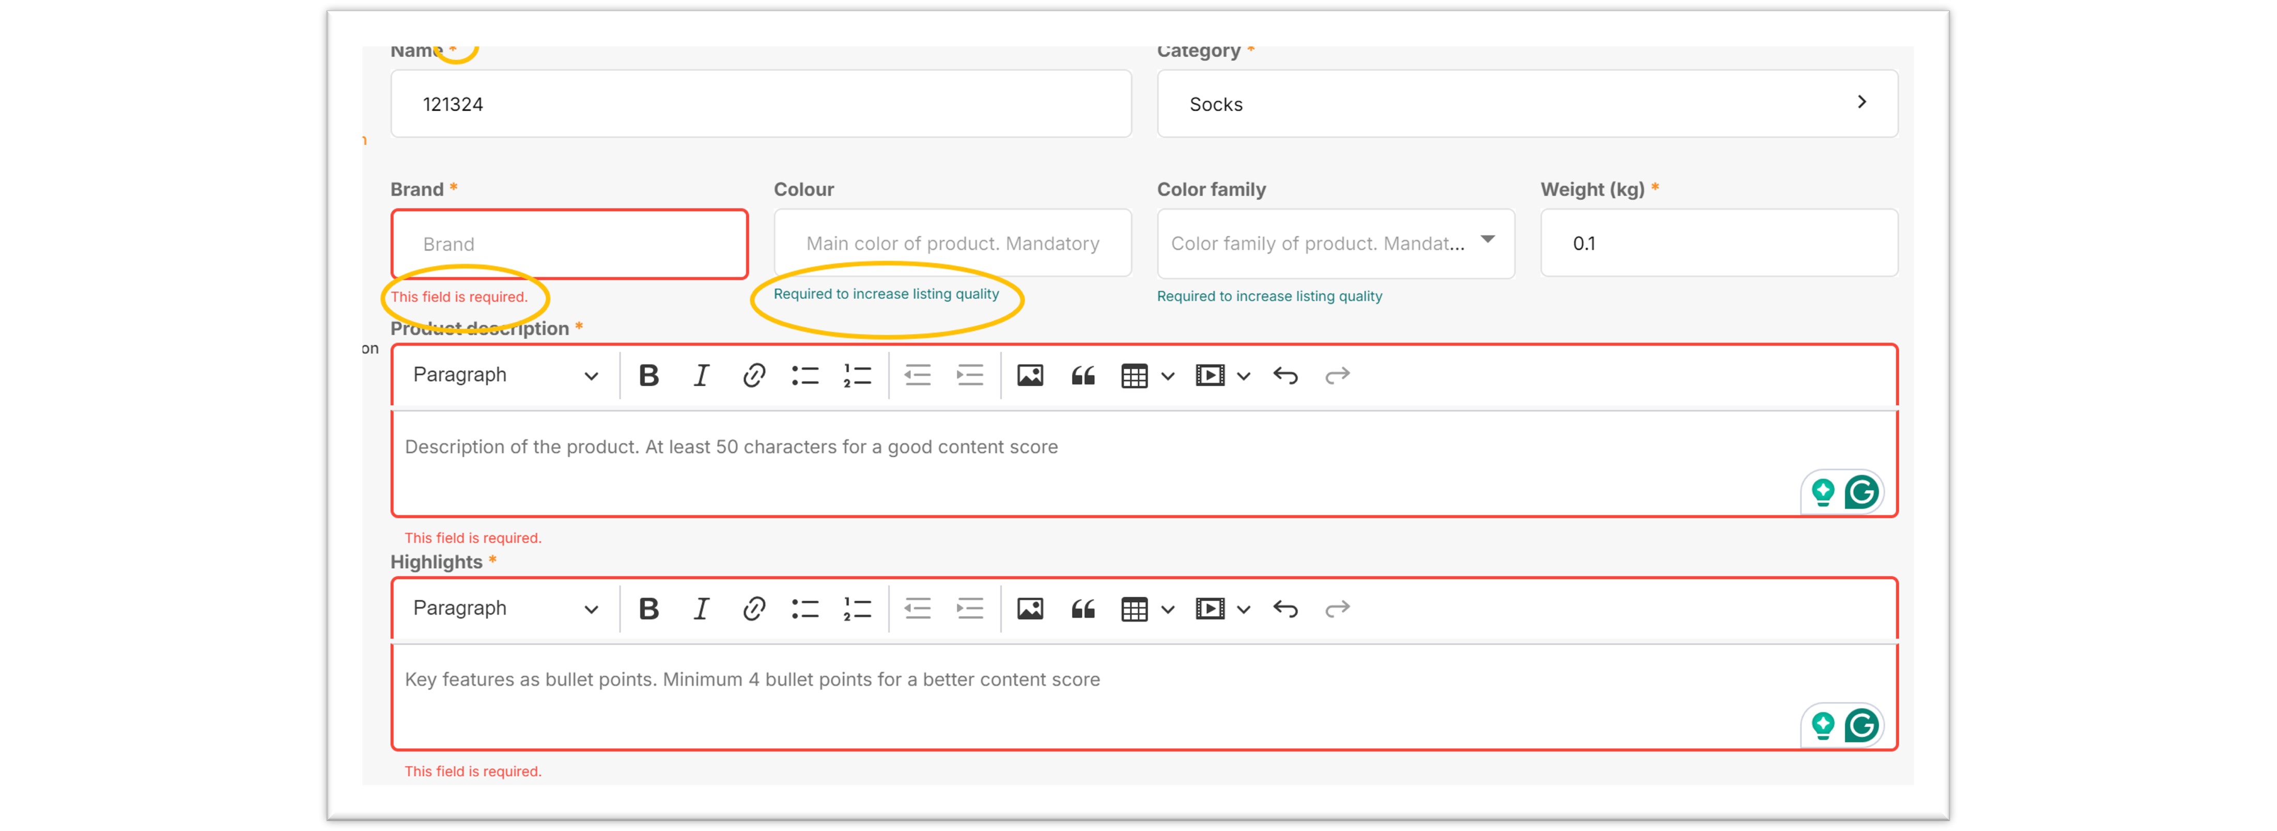Open Paragraph style dropdown in Highlights editor
The height and width of the screenshot is (831, 2277).
click(x=505, y=609)
